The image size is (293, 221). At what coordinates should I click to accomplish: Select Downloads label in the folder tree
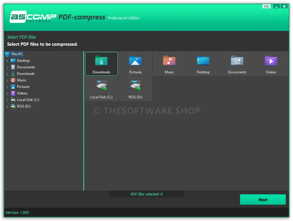26,74
